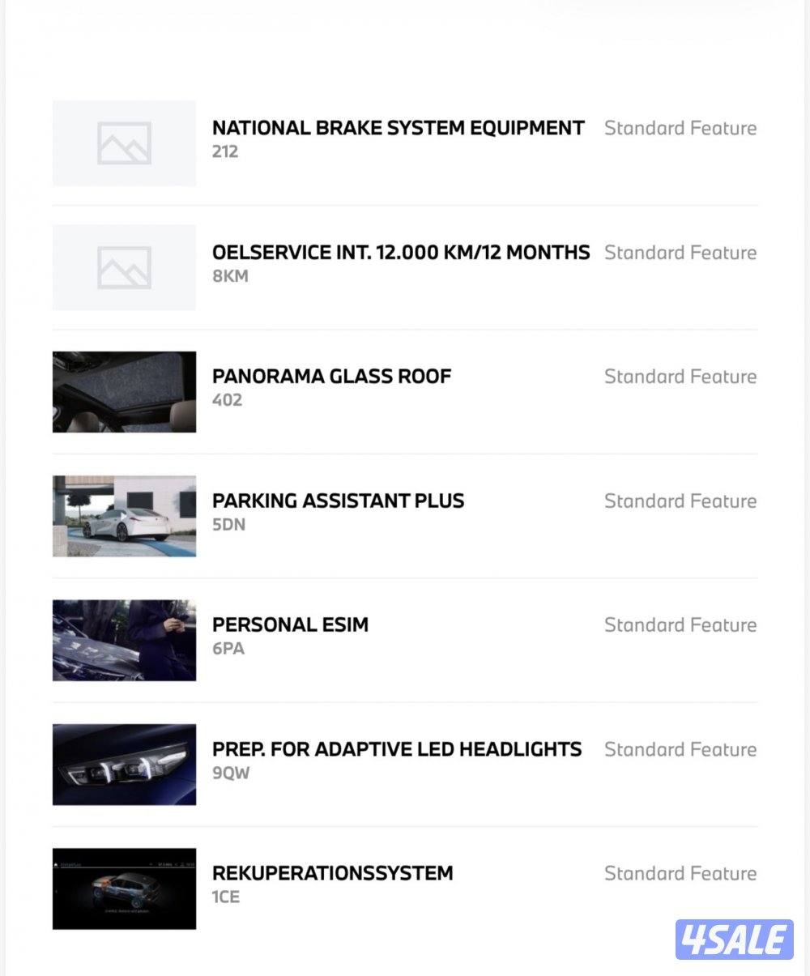Click the Oelservice placeholder image icon
810x976 pixels.
click(x=124, y=267)
